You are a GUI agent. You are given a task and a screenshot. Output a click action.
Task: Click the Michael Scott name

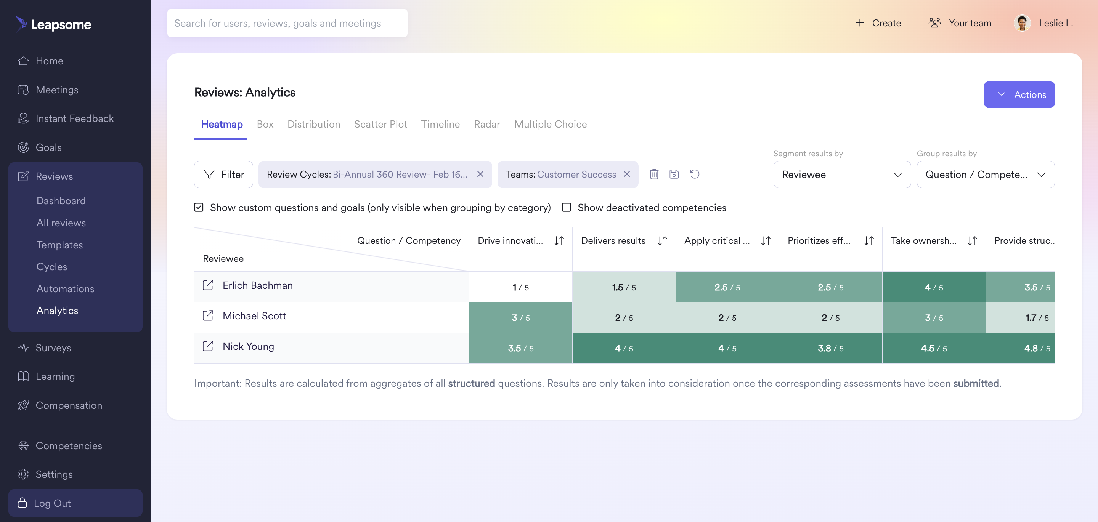pos(254,316)
